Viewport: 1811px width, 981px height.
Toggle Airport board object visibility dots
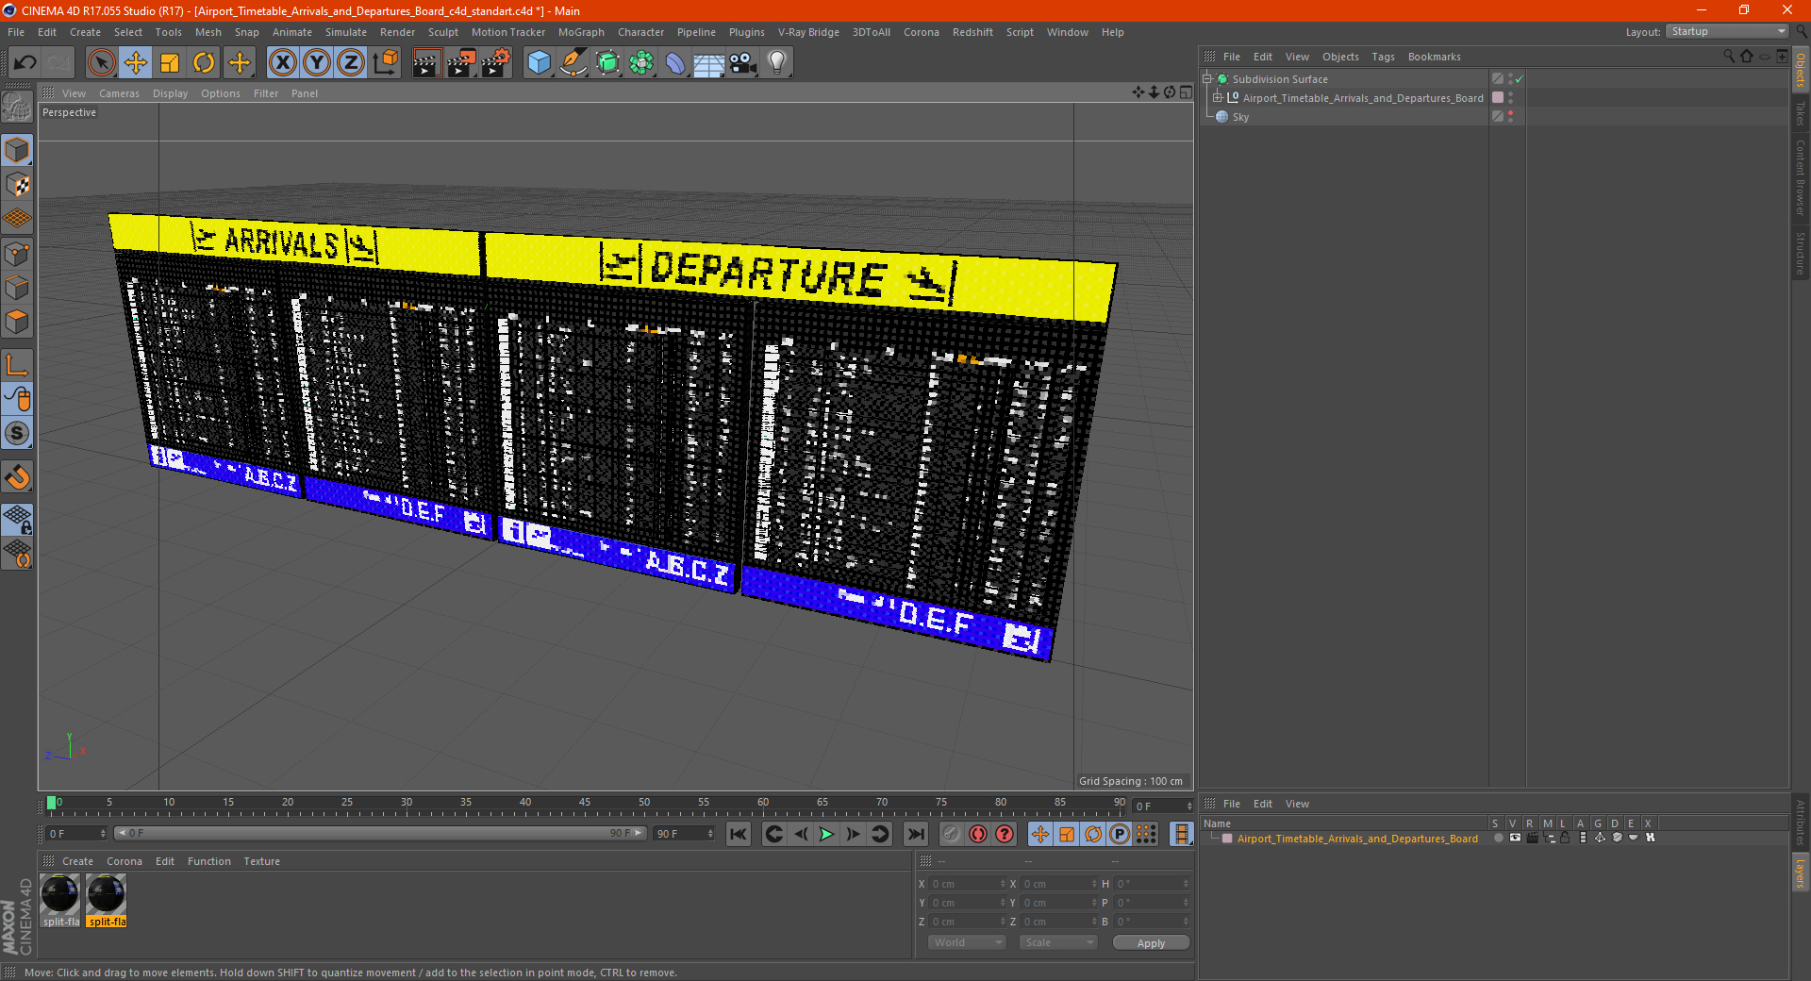pyautogui.click(x=1510, y=98)
